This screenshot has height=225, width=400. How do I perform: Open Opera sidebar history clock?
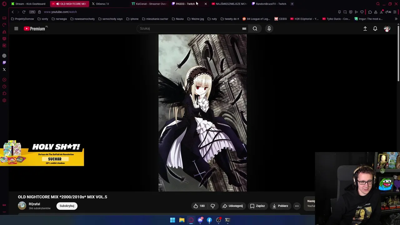coord(4,87)
